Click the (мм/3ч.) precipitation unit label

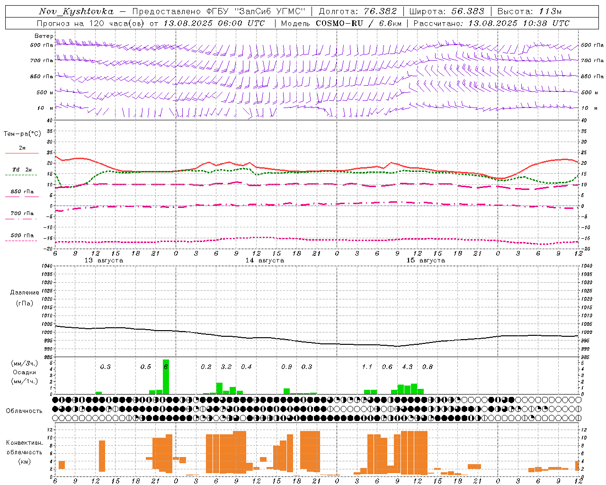point(25,363)
